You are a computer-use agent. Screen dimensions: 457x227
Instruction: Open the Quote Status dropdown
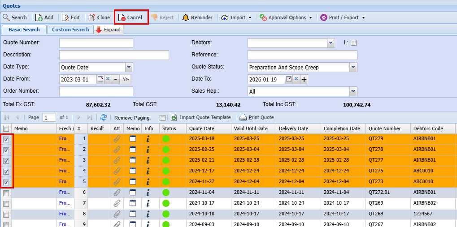click(353, 67)
